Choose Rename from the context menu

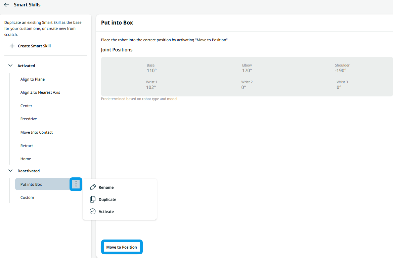(106, 187)
